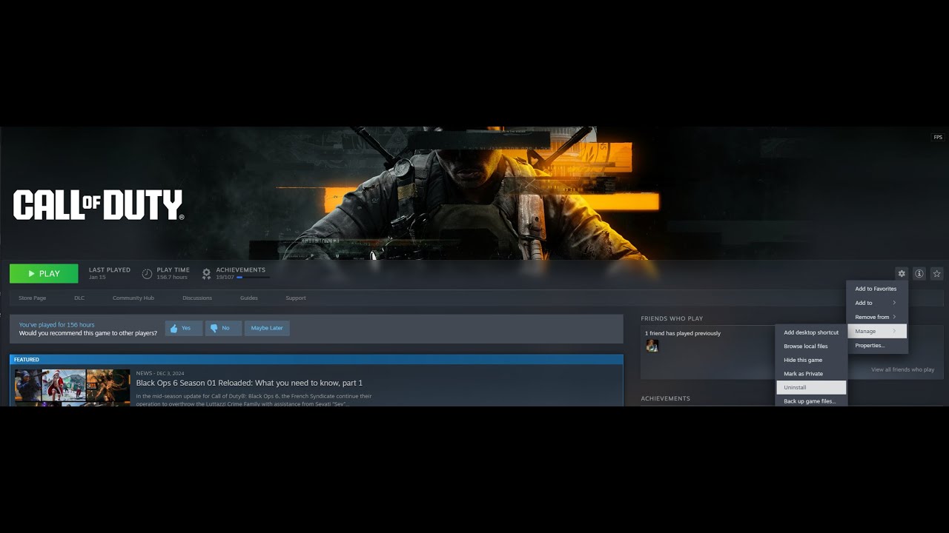The image size is (949, 533).
Task: Select Mark as Private
Action: click(x=811, y=374)
